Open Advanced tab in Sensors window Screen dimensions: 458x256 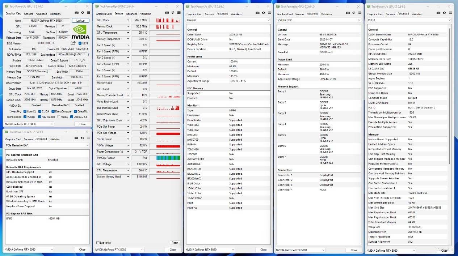[131, 14]
